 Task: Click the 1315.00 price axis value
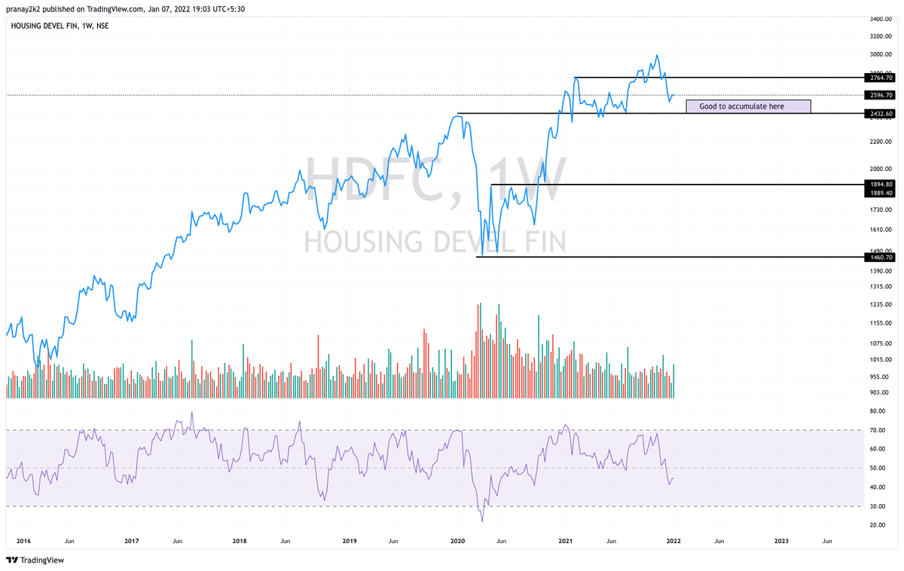pyautogui.click(x=880, y=286)
